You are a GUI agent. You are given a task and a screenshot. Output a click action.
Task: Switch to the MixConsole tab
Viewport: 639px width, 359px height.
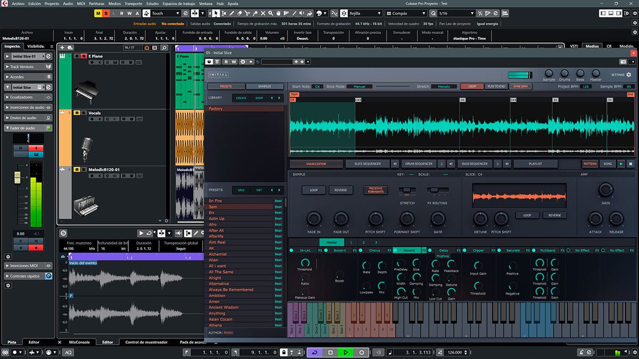click(x=79, y=342)
